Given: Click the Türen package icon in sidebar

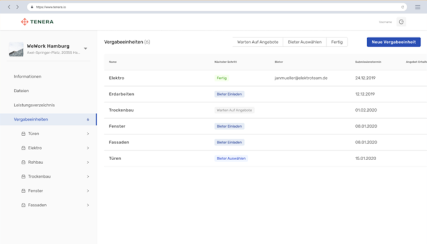Looking at the screenshot, I should 23,133.
